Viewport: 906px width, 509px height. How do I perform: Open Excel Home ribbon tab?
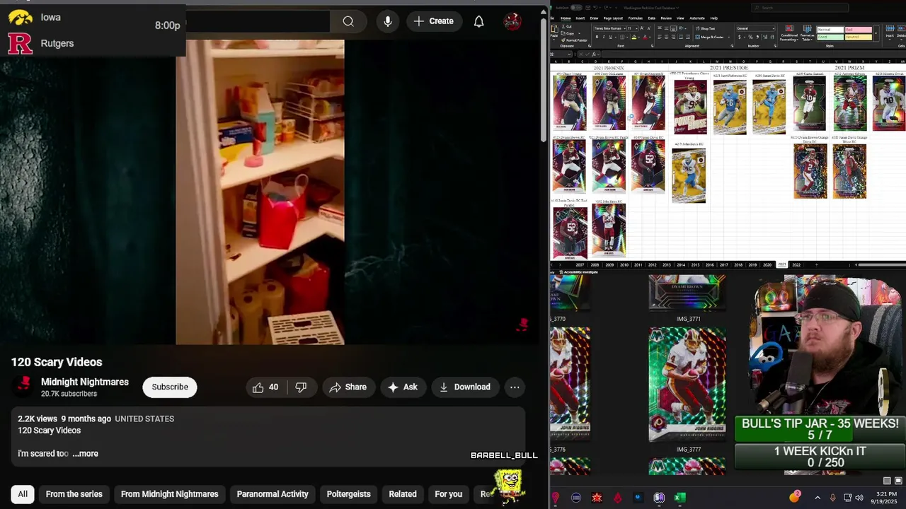click(x=566, y=18)
